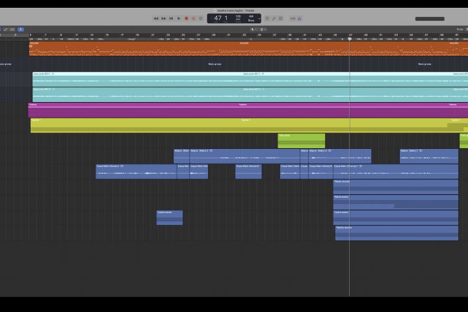The image size is (468, 312).
Task: Toggle the 1234 Count-in button
Action: coord(292,18)
